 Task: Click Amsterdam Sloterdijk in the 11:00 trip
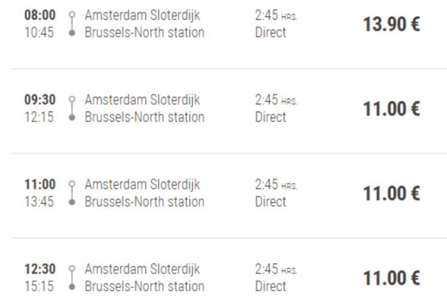(143, 185)
